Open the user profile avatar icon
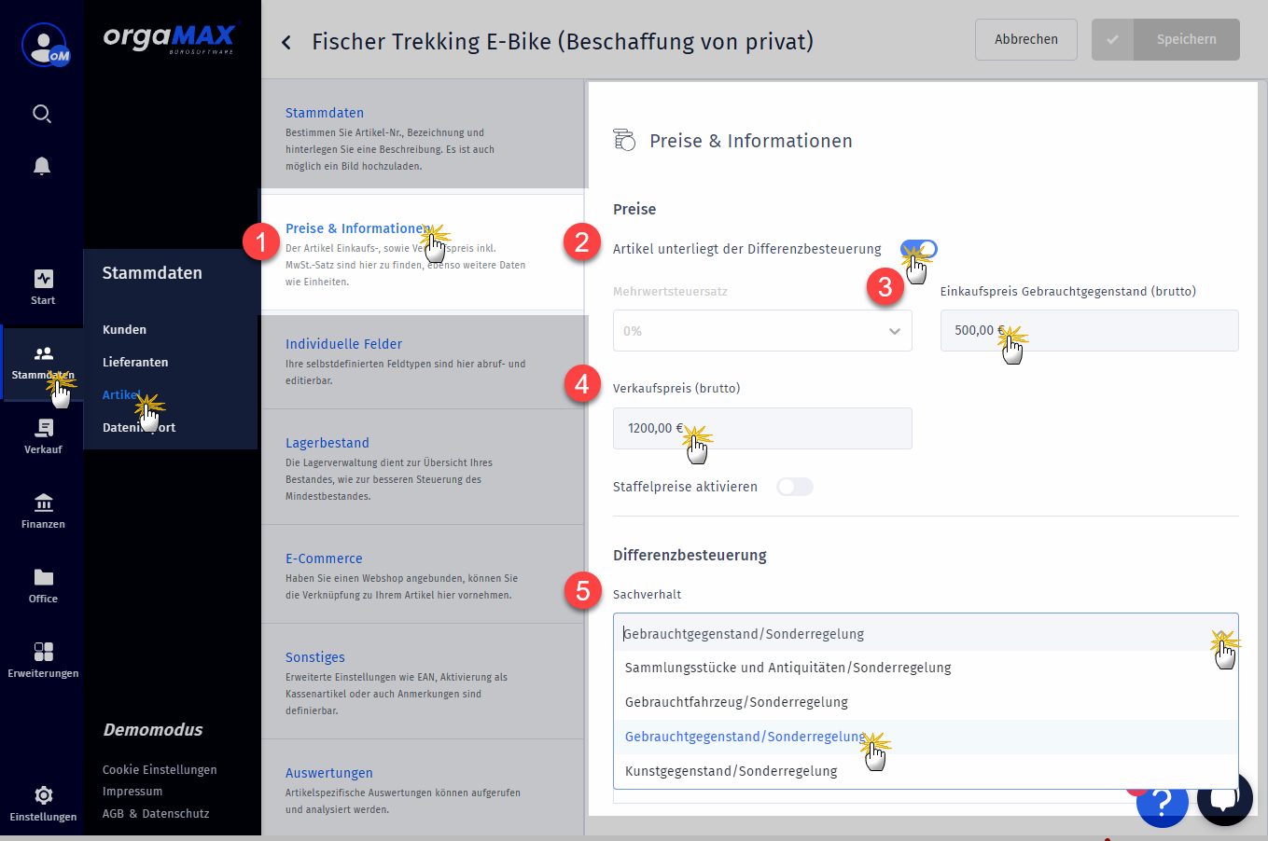This screenshot has width=1268, height=841. click(x=45, y=45)
